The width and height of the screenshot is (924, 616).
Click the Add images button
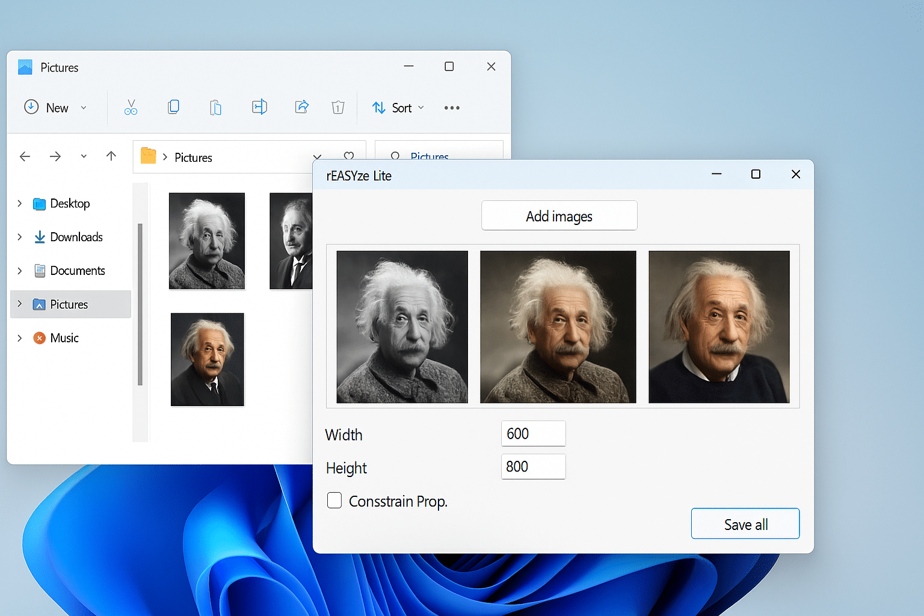point(559,216)
